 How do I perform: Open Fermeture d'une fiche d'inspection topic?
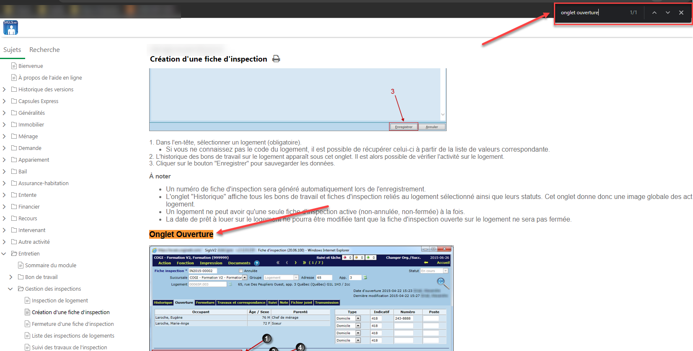[72, 324]
